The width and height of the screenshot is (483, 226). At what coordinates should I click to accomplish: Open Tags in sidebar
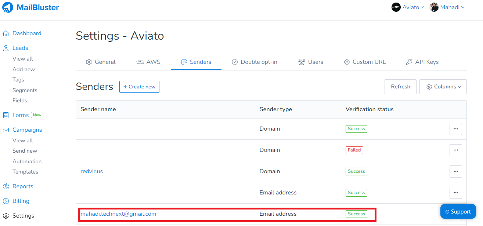18,80
